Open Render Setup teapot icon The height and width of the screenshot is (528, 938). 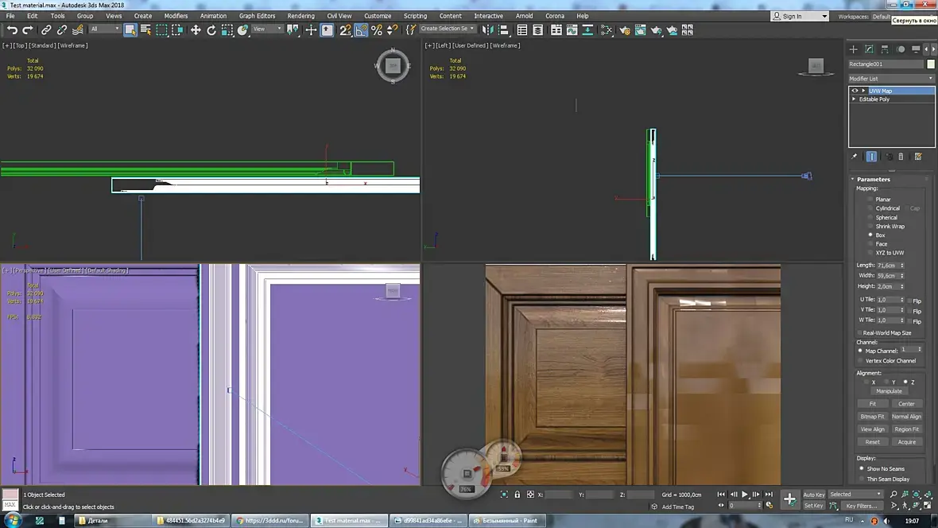coord(625,30)
